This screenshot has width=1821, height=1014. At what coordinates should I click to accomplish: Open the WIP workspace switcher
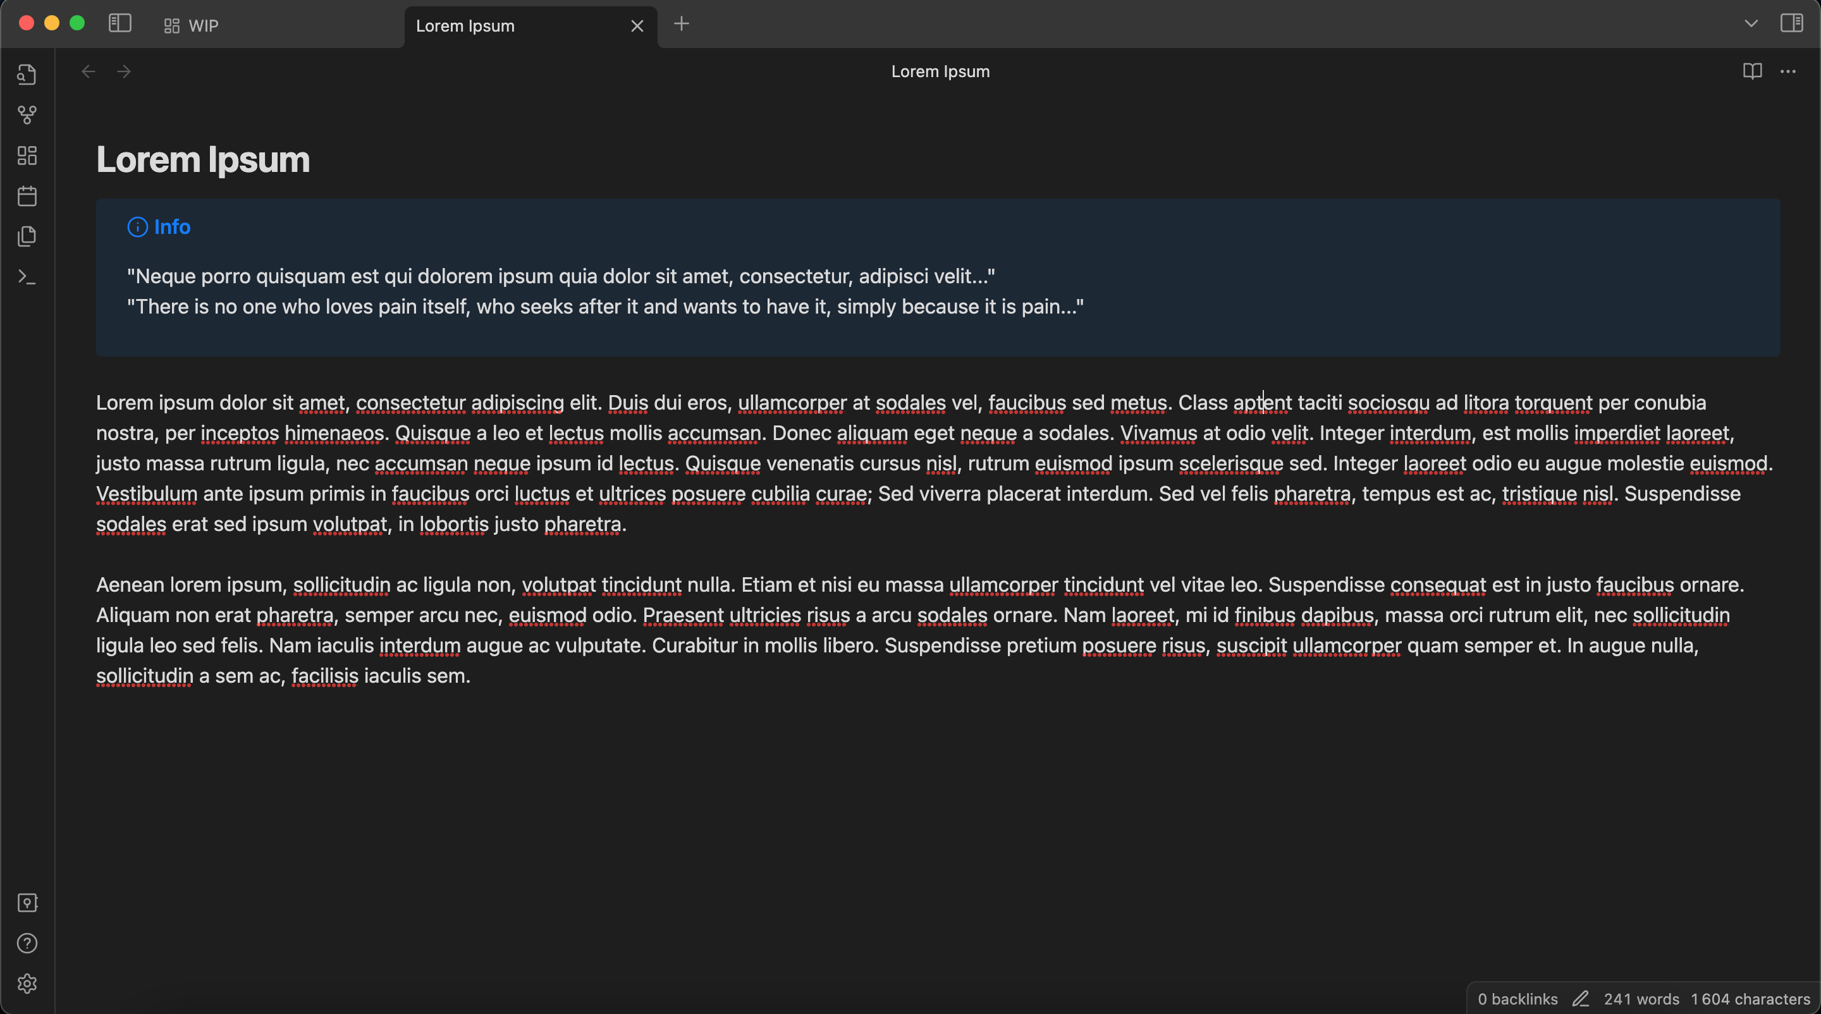190,25
